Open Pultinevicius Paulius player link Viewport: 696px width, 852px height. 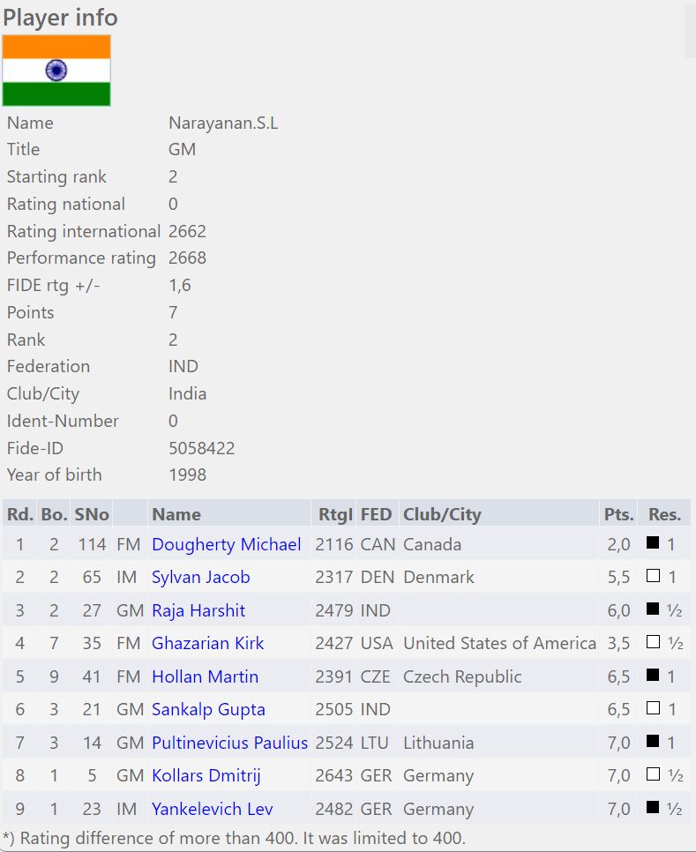(x=229, y=743)
